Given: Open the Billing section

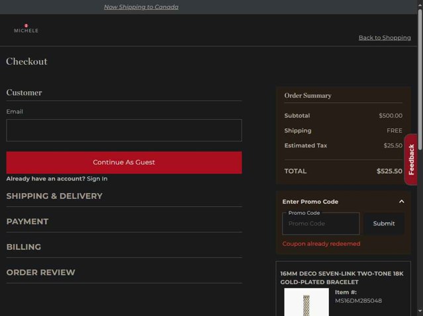Looking at the screenshot, I should point(24,247).
